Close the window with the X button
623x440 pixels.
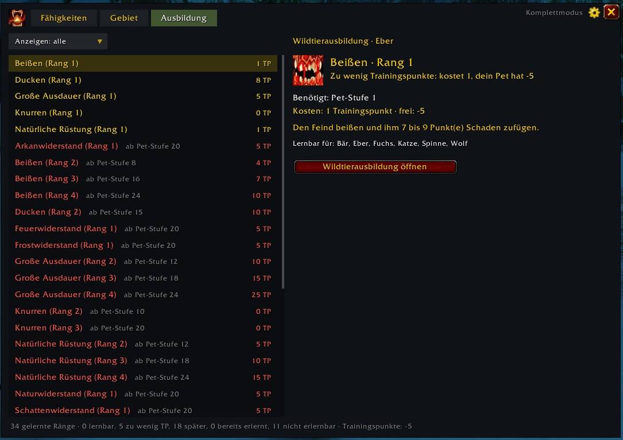(611, 12)
